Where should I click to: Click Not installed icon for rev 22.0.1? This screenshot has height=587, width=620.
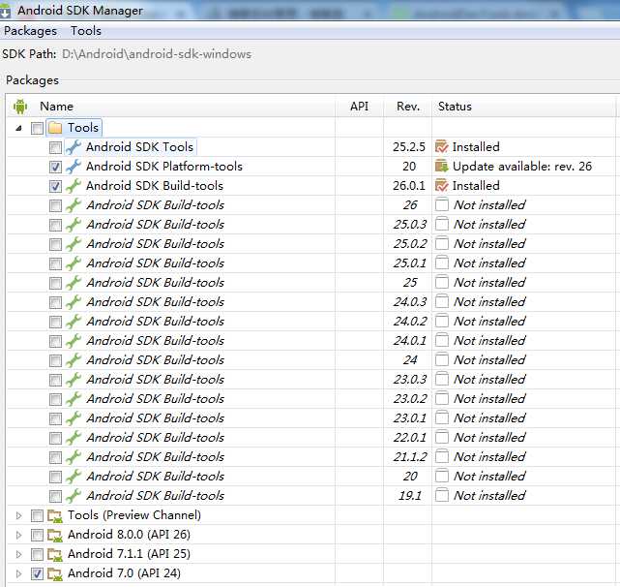pos(442,437)
